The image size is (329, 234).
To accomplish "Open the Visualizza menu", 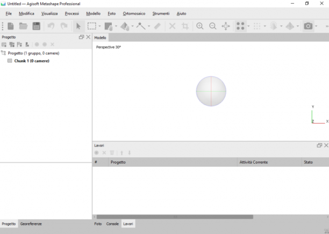I will 49,13.
